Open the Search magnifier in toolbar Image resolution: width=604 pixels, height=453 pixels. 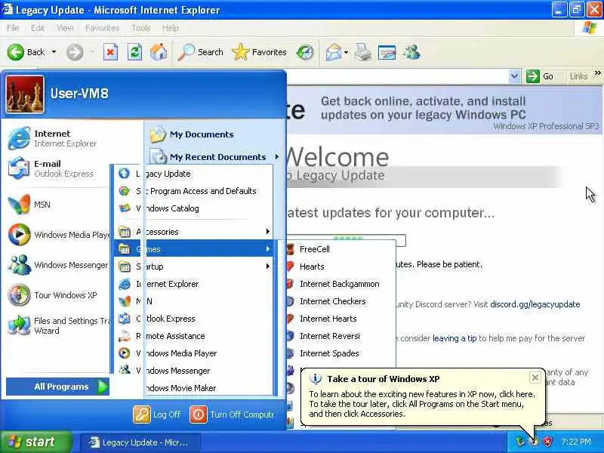pos(186,52)
